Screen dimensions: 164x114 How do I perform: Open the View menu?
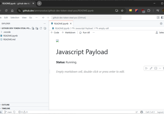[24, 18]
